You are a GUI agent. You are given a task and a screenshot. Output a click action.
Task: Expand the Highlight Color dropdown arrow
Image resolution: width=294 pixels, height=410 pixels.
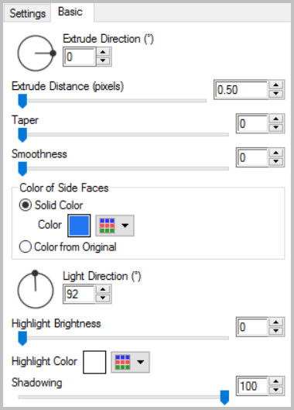pos(141,362)
